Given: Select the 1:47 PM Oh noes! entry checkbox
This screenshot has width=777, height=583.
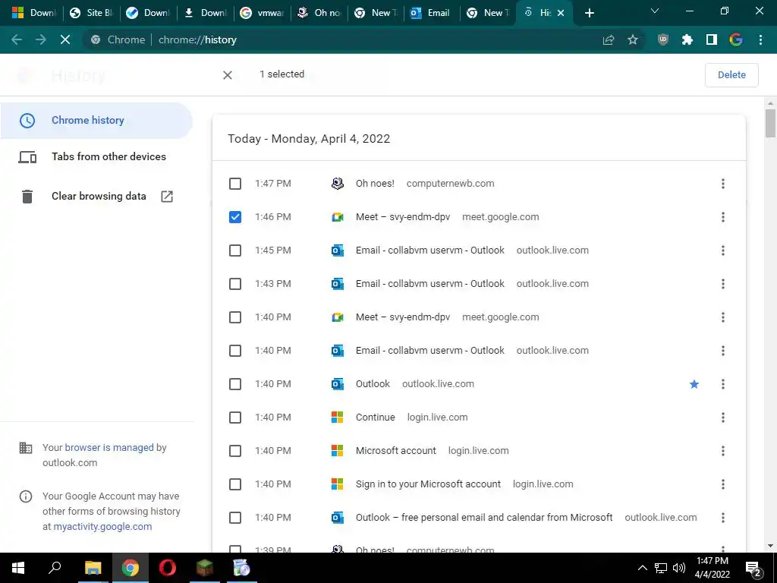Looking at the screenshot, I should (235, 184).
